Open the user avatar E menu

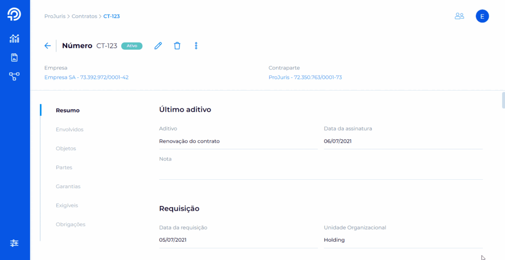(482, 16)
